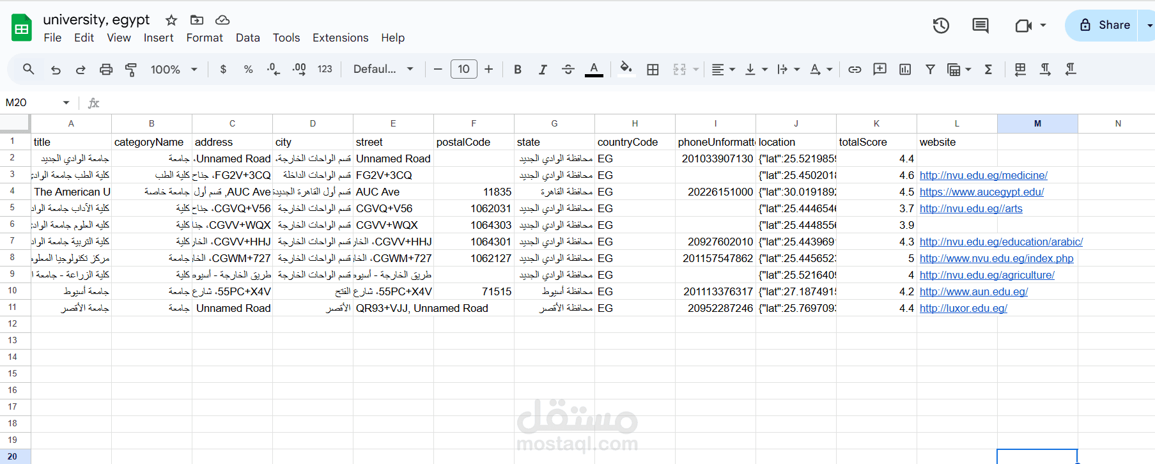The height and width of the screenshot is (464, 1155).
Task: Edit the font size field
Action: 464,69
